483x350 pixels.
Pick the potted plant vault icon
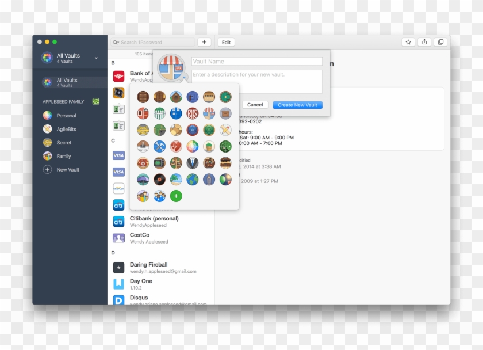pos(209,146)
